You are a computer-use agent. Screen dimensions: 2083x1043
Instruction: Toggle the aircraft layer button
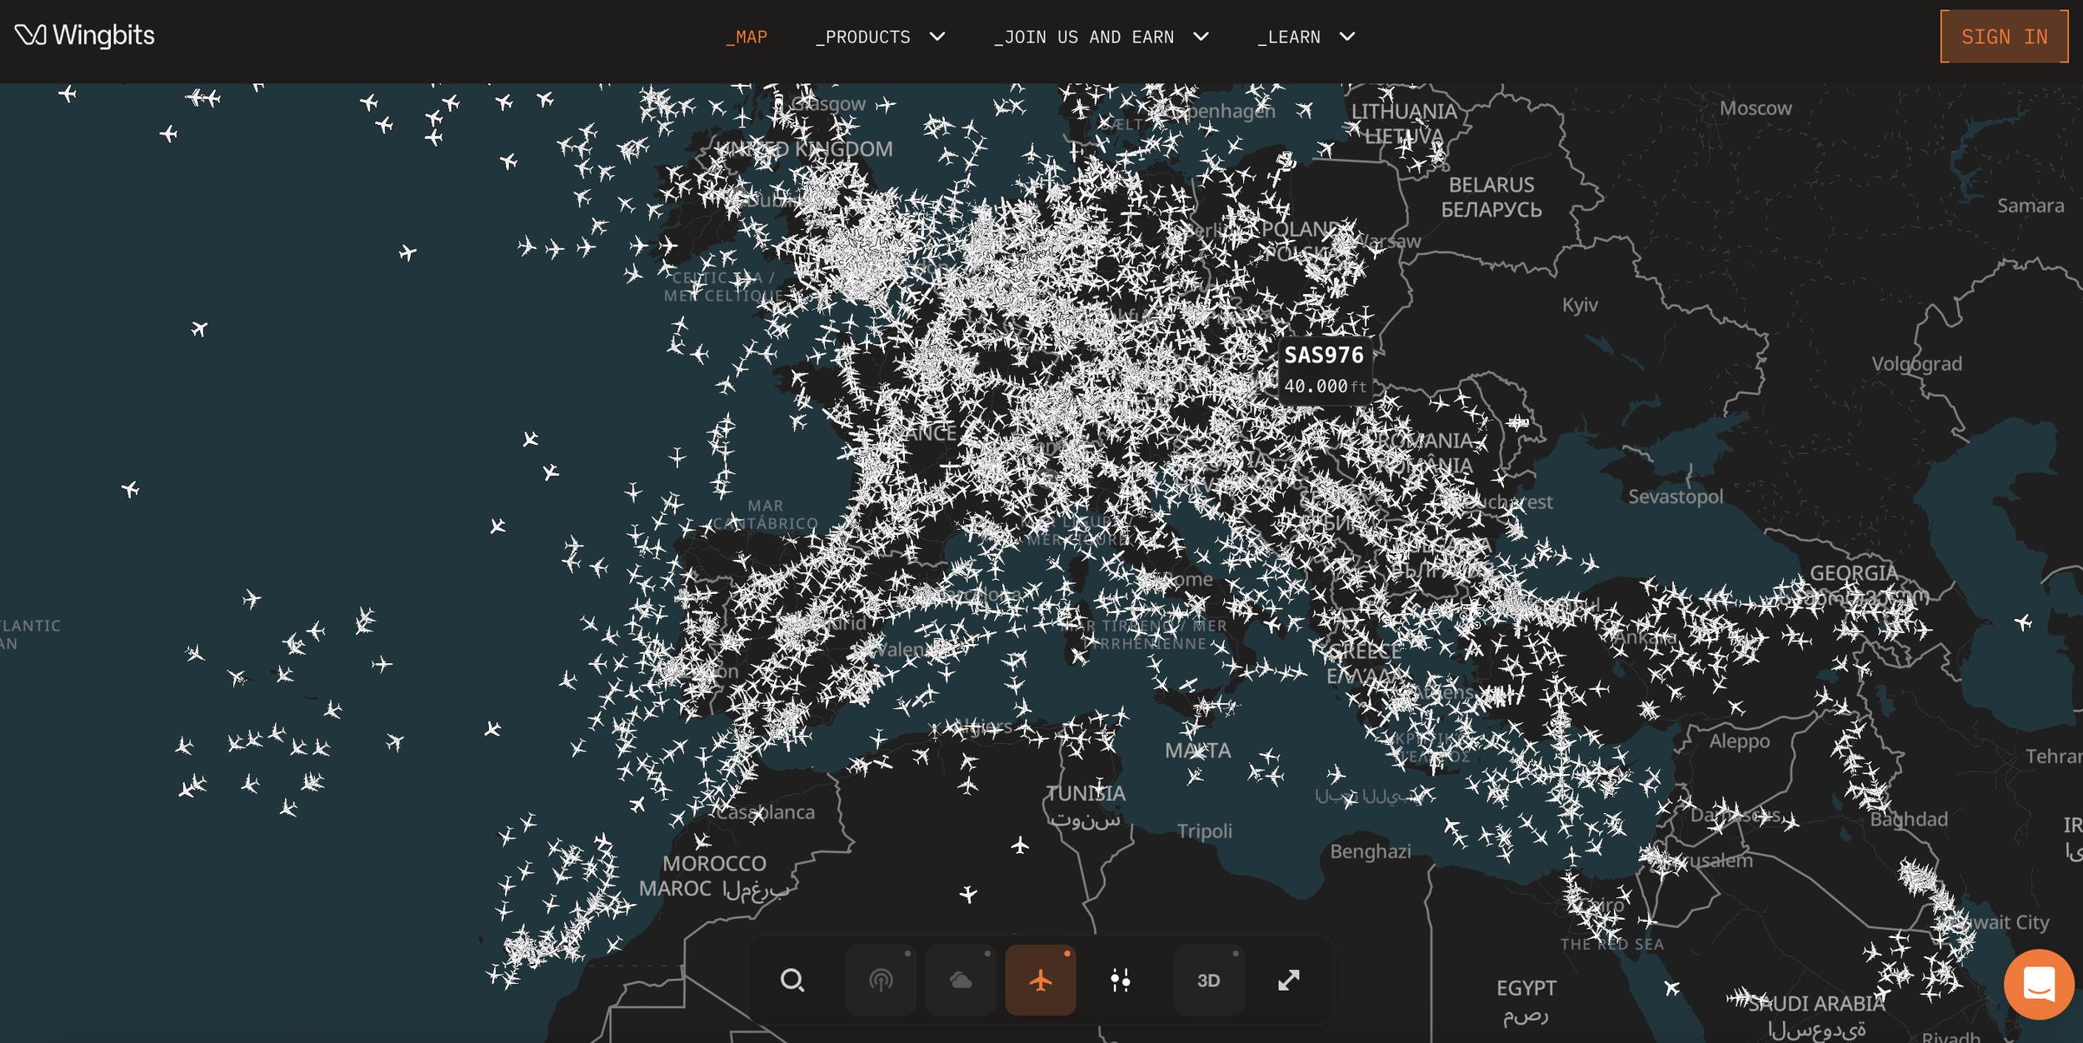pyautogui.click(x=1040, y=981)
